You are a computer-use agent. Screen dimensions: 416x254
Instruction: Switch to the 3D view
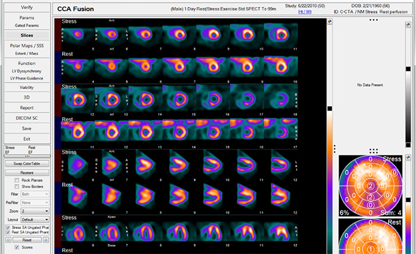click(27, 97)
